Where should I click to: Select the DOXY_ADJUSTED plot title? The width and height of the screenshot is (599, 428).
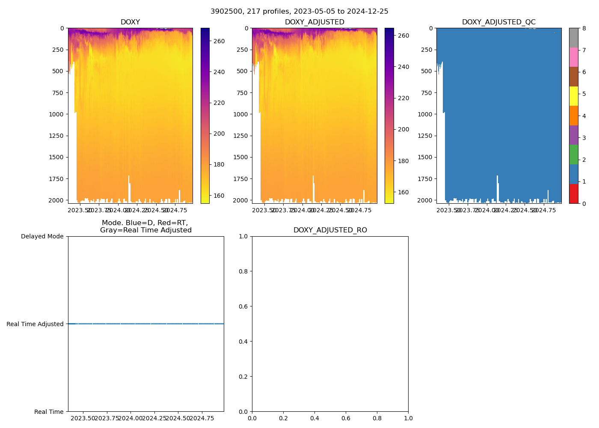314,22
